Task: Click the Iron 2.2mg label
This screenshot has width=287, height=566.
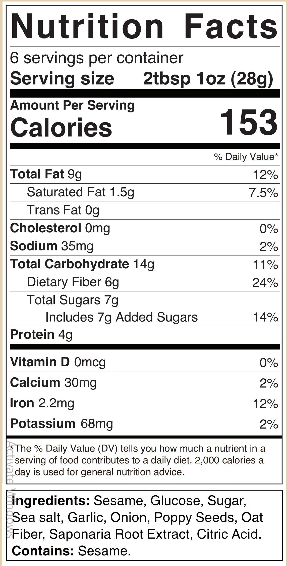Action: (x=42, y=403)
